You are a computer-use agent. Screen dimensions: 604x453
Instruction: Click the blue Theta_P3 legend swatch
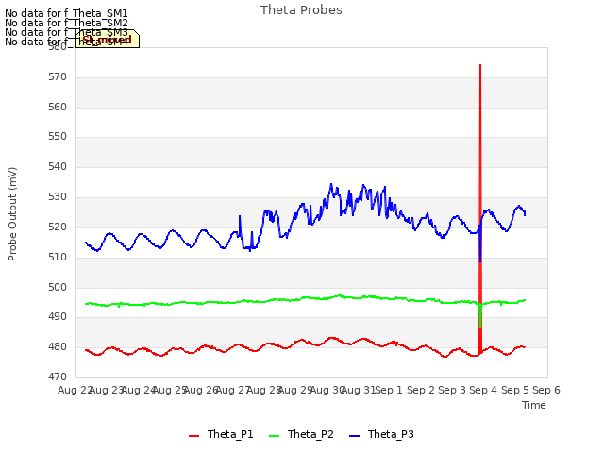click(x=354, y=436)
